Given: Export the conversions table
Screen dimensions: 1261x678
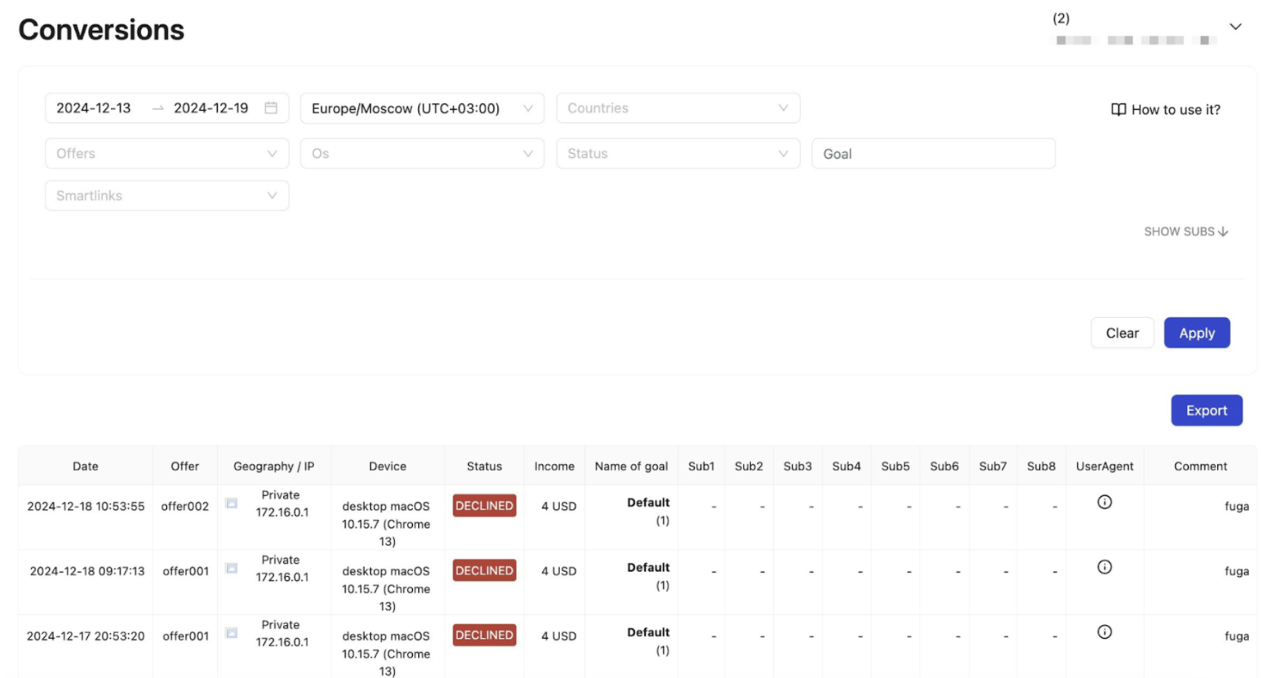Looking at the screenshot, I should (1206, 410).
